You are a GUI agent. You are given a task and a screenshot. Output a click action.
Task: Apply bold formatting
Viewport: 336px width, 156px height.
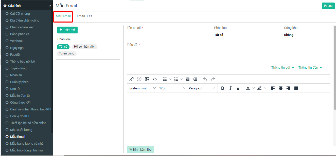click(223, 88)
